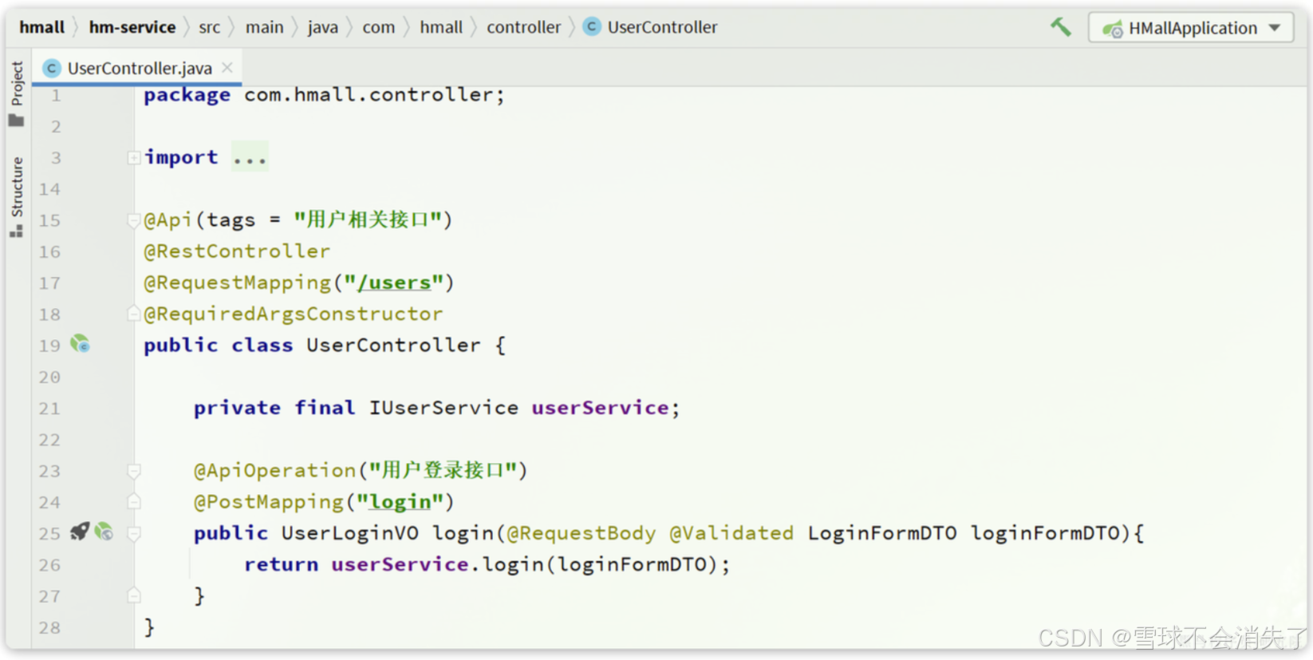
Task: Click the @RequestBody annotation
Action: point(582,533)
